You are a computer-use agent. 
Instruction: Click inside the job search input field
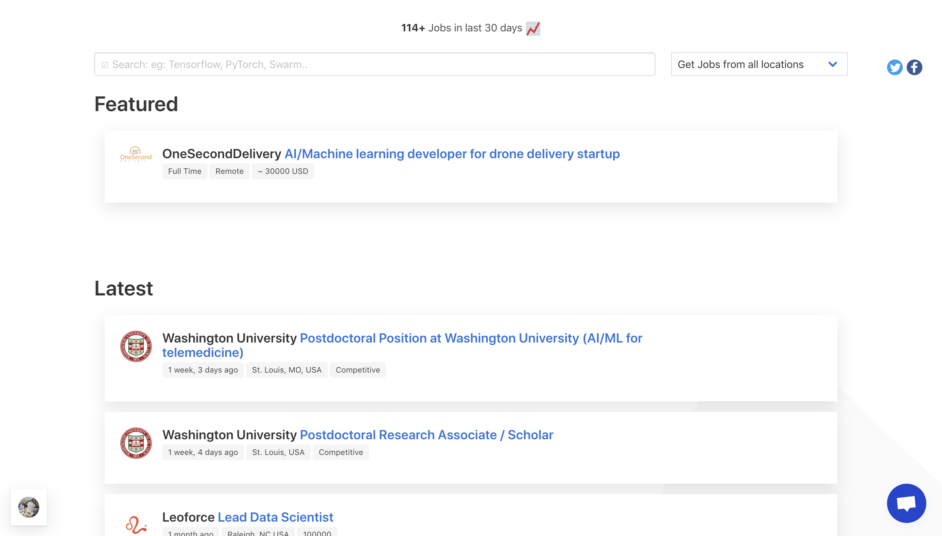tap(368, 64)
